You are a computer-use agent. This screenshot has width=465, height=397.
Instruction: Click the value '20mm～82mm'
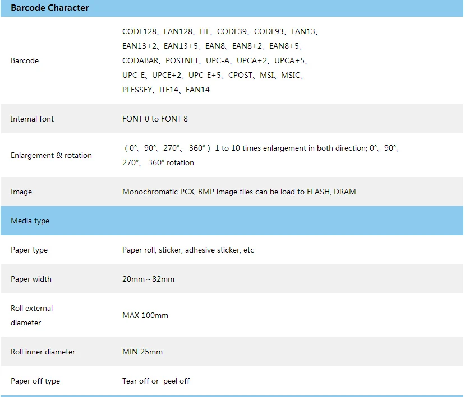coord(148,279)
